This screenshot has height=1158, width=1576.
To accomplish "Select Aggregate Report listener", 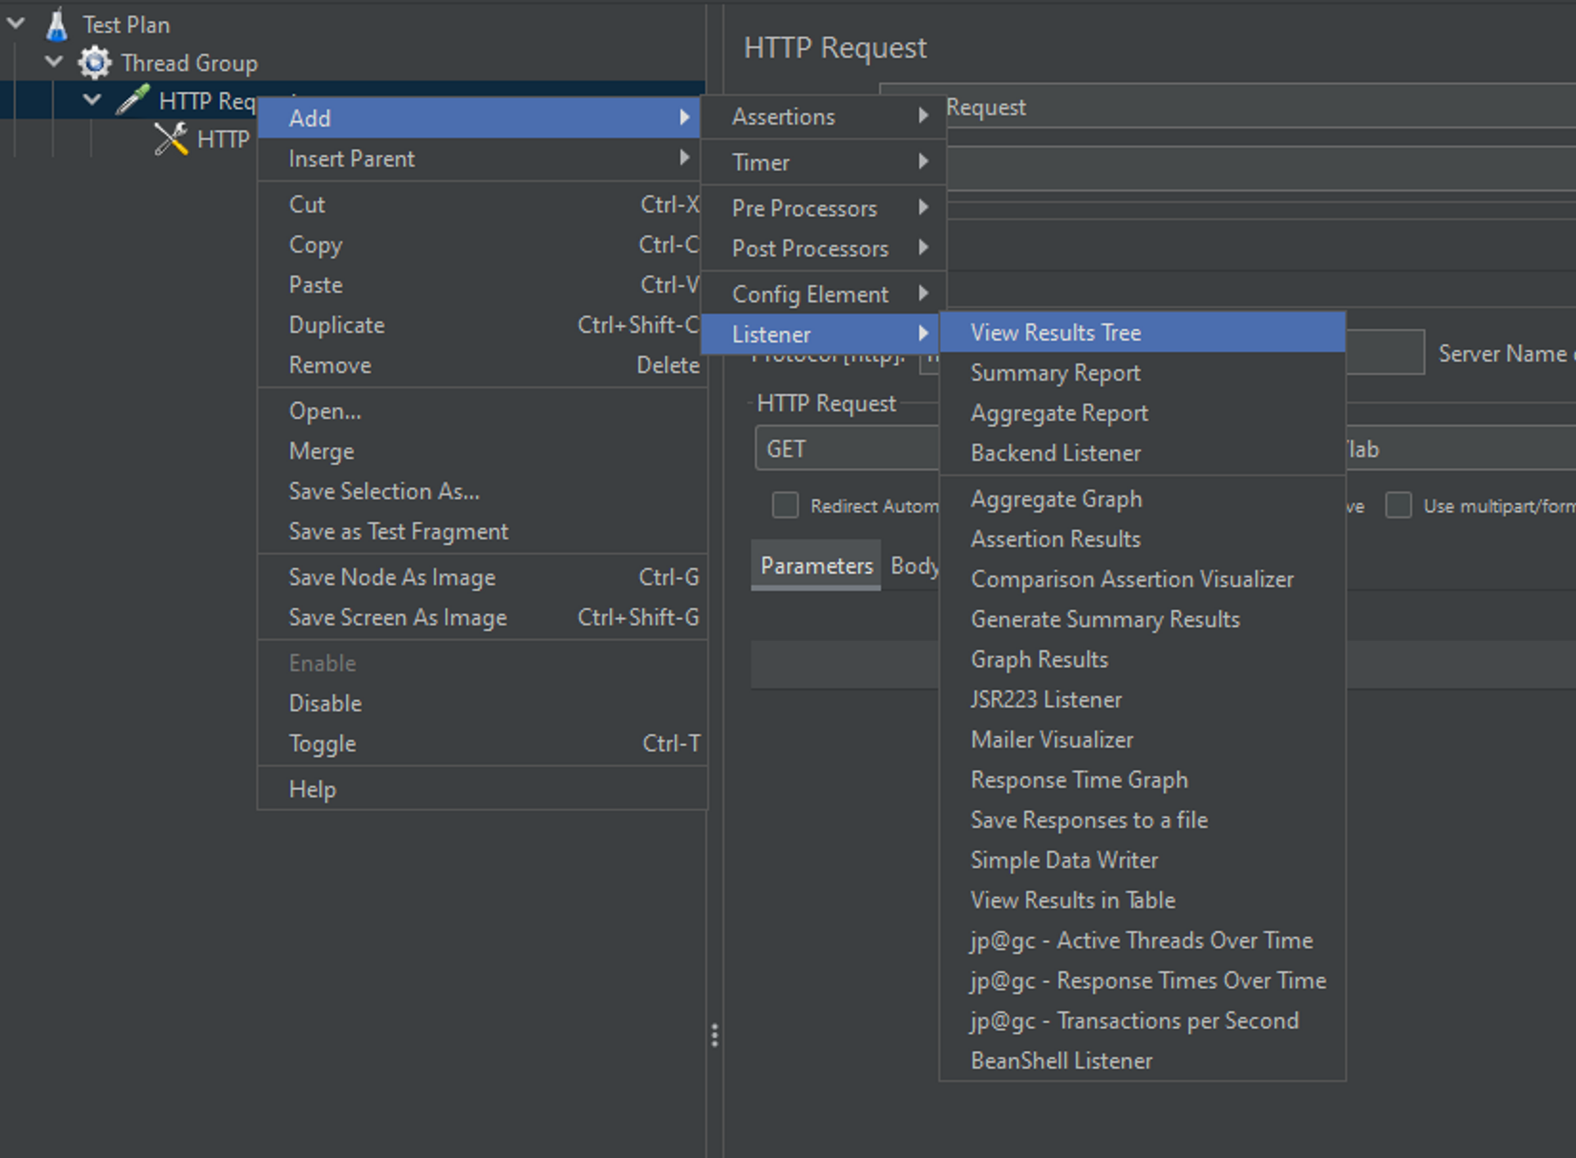I will coord(1058,413).
